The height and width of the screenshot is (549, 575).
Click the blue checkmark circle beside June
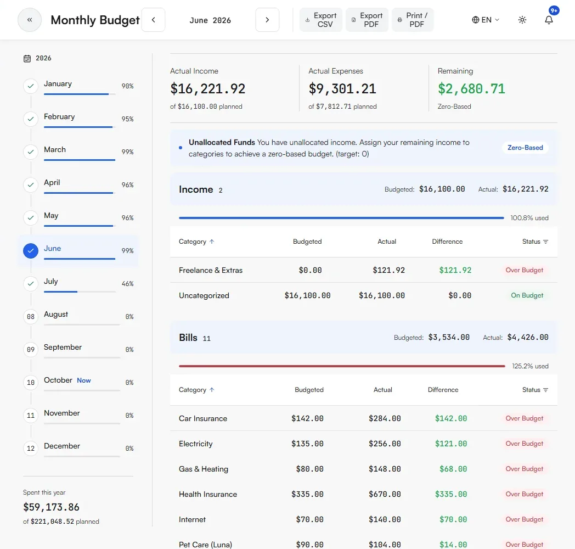pyautogui.click(x=31, y=251)
